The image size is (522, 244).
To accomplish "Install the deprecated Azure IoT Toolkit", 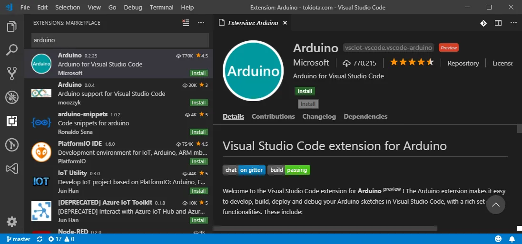I will point(199,220).
